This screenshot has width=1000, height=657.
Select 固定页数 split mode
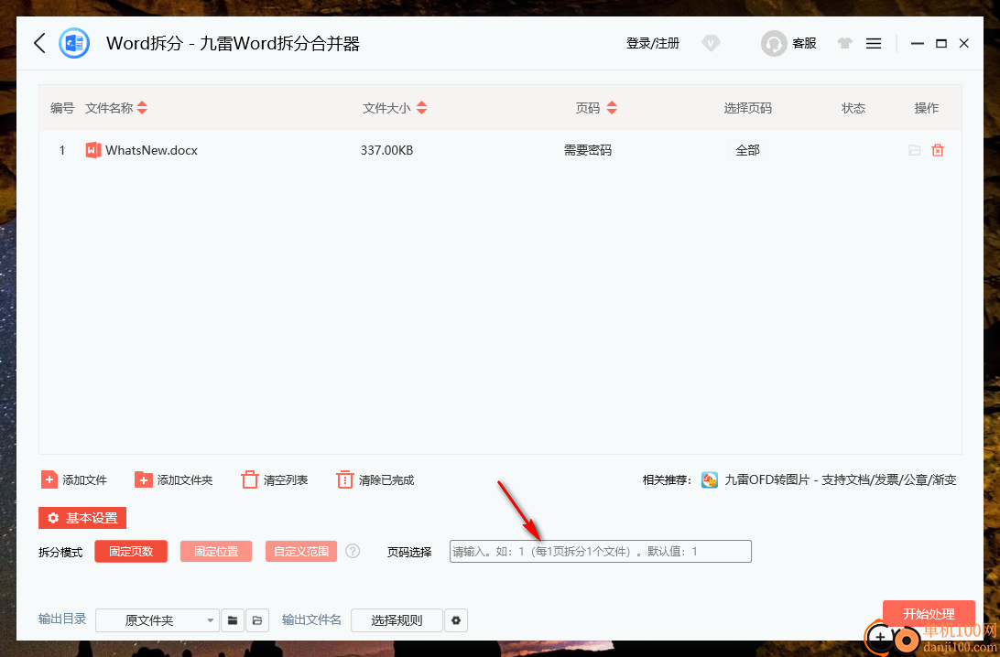tap(131, 551)
